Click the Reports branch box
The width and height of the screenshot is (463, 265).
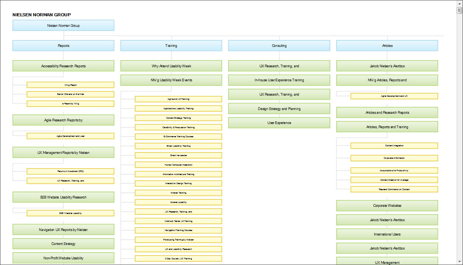tap(63, 45)
